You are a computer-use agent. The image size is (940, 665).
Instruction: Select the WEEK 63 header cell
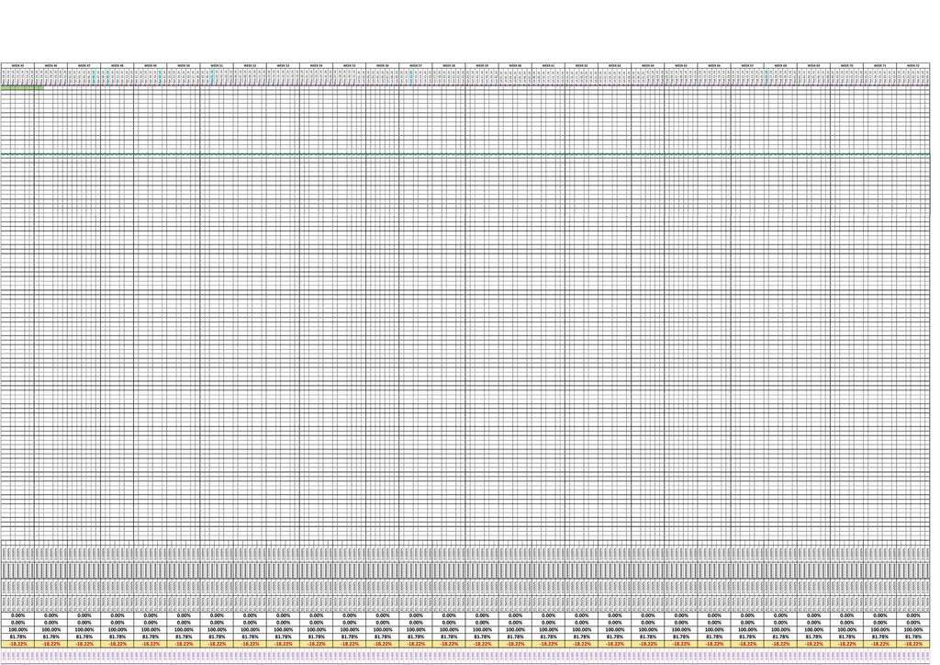[615, 65]
